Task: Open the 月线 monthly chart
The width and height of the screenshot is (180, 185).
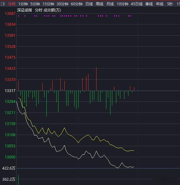Action: (110, 4)
